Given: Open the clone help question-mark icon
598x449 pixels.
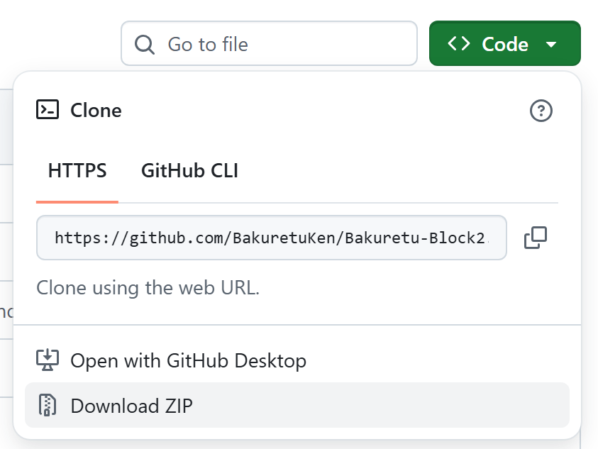Looking at the screenshot, I should (541, 111).
